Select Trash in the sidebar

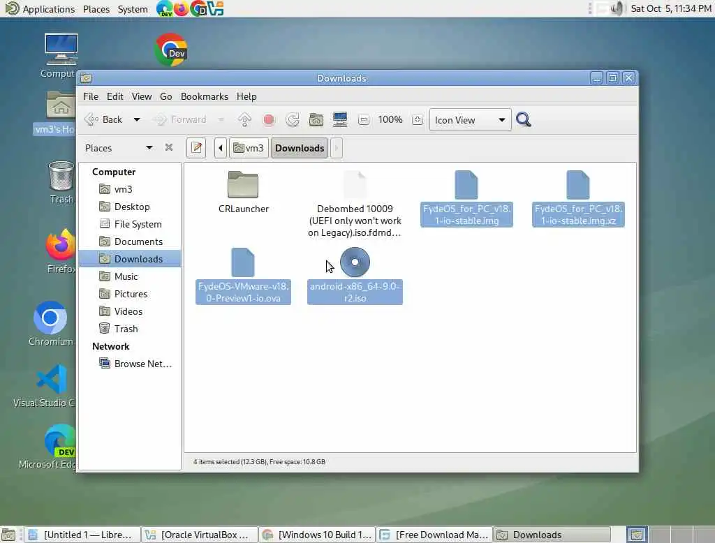[x=130, y=329]
